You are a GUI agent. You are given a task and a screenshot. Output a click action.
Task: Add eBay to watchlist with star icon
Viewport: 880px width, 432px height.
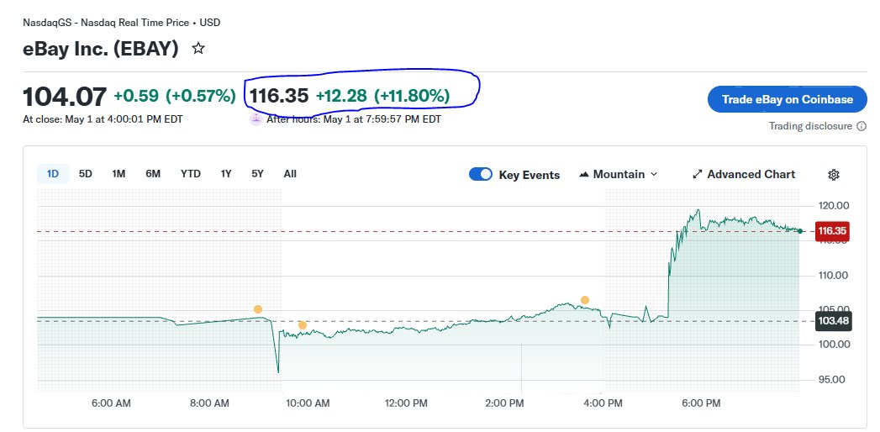(198, 48)
